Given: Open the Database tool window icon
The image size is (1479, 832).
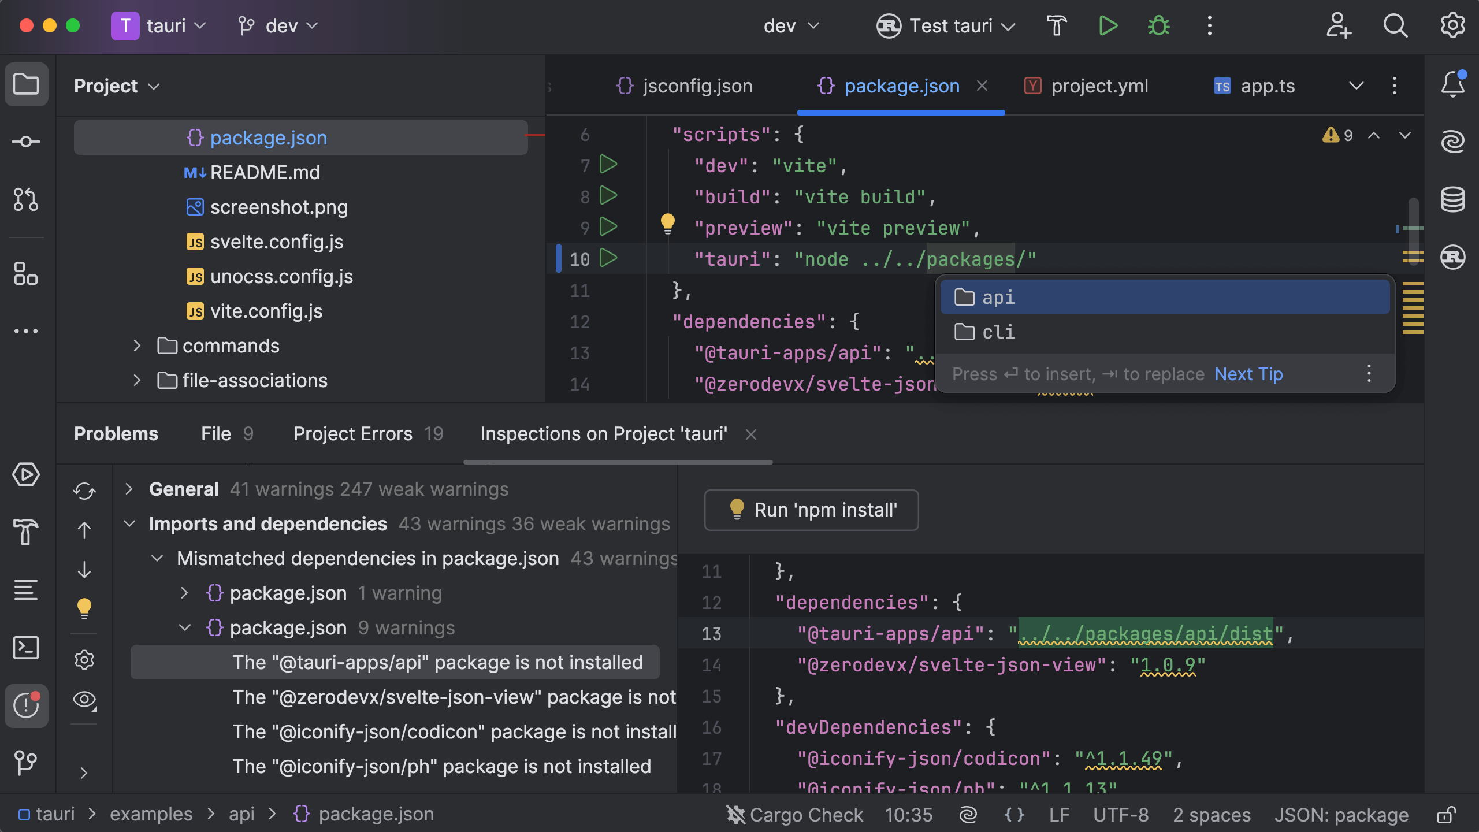Looking at the screenshot, I should (x=1452, y=199).
